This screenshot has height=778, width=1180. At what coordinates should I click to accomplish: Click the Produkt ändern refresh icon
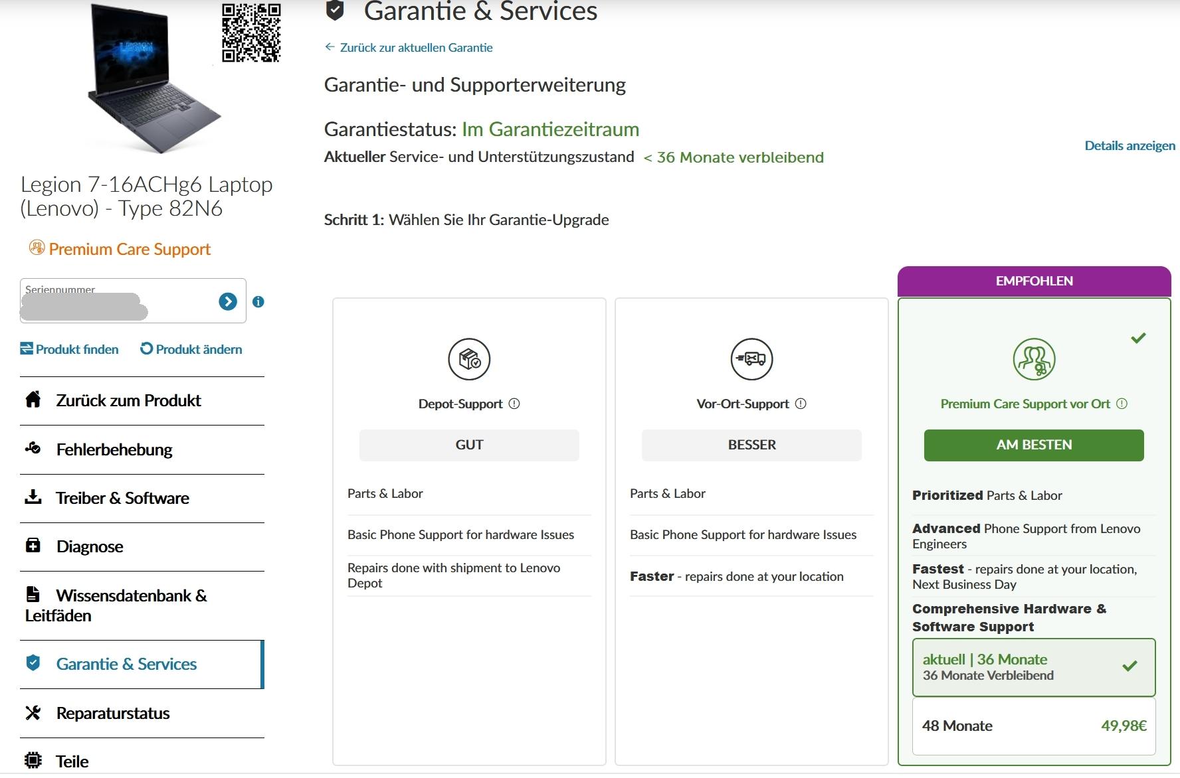tap(146, 349)
